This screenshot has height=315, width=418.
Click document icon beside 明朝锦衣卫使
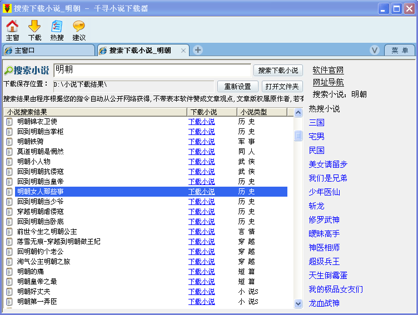click(9, 122)
